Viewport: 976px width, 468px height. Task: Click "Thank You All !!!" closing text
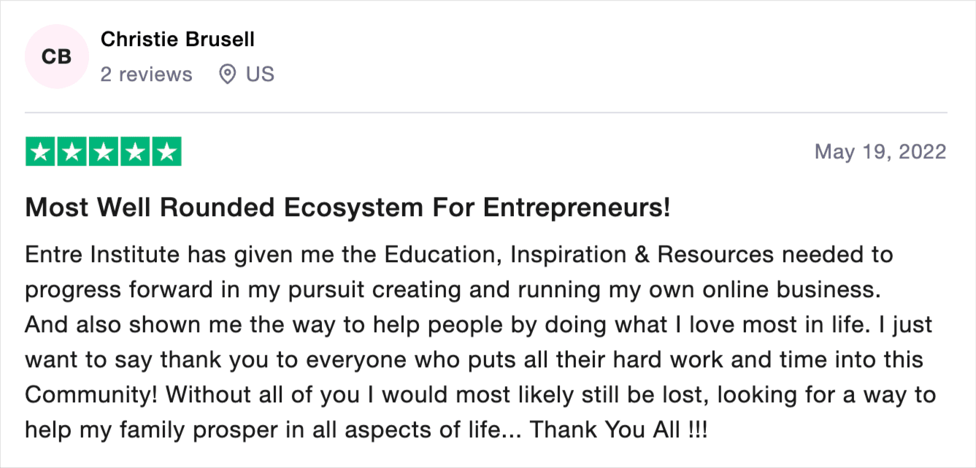(x=618, y=430)
